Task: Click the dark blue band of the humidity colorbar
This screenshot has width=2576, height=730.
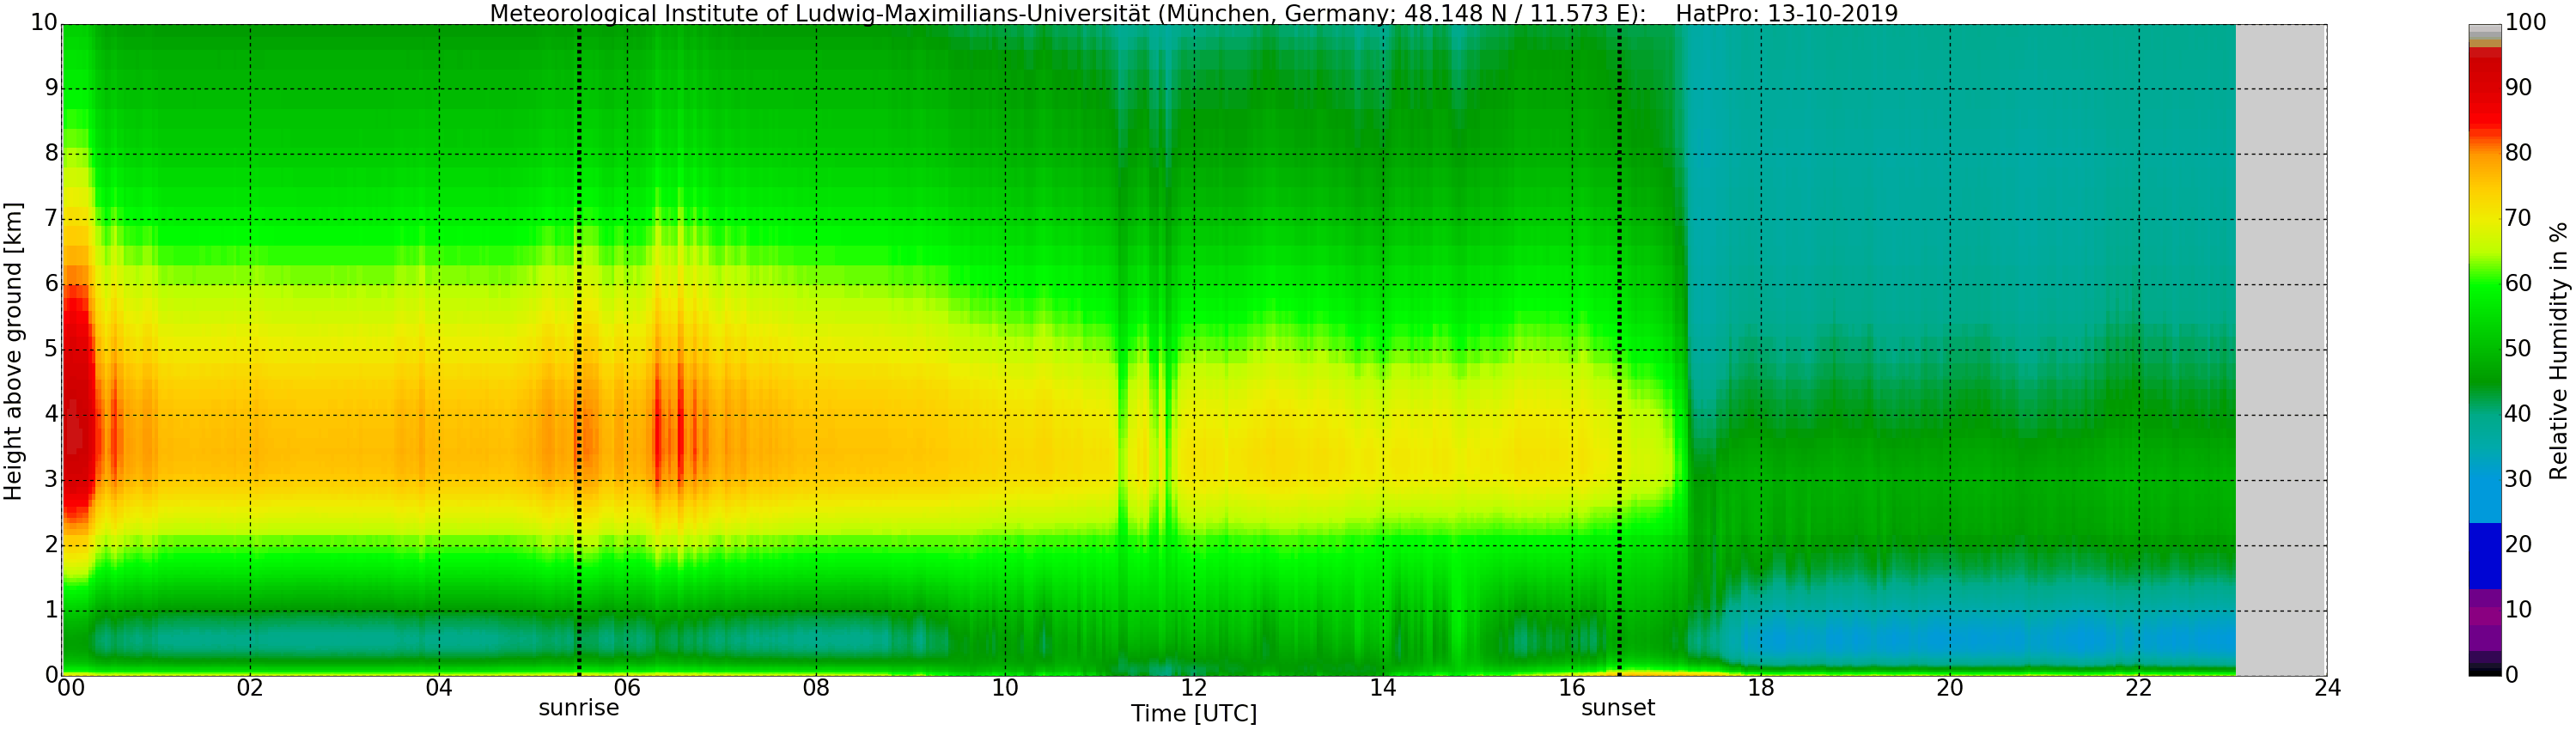Action: (x=2484, y=557)
